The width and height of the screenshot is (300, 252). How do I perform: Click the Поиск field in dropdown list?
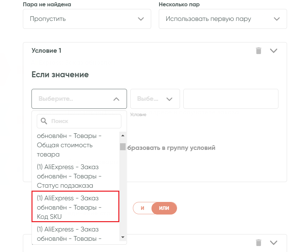(x=85, y=121)
